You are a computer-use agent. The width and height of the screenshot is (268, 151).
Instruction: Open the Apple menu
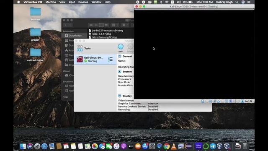coord(18,2)
